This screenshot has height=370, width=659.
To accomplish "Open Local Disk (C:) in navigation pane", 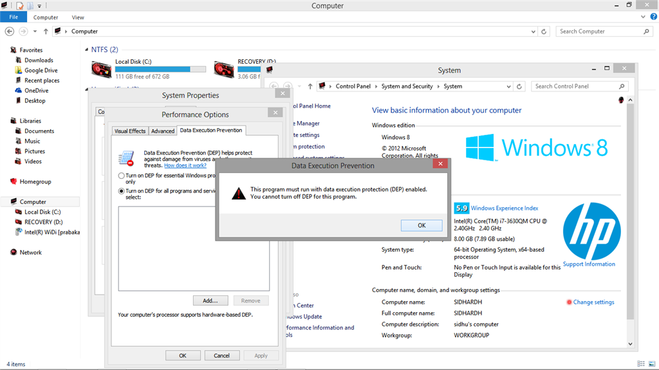I will pyautogui.click(x=42, y=212).
